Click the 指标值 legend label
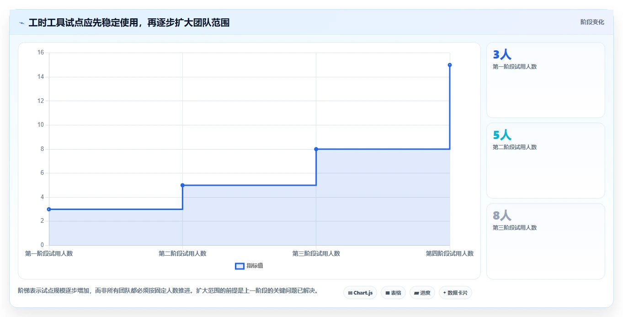 pyautogui.click(x=255, y=266)
